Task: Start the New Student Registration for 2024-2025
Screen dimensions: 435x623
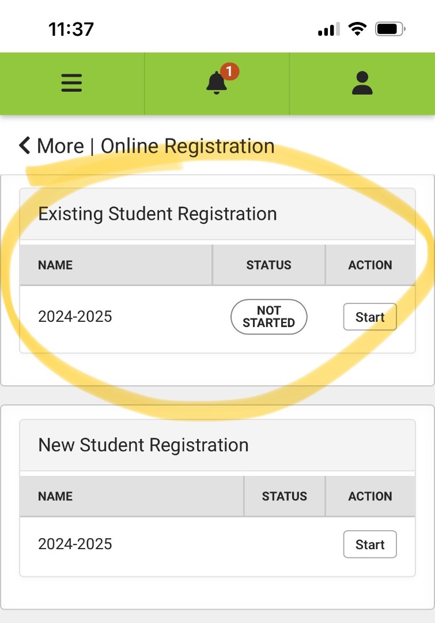Action: pos(370,545)
